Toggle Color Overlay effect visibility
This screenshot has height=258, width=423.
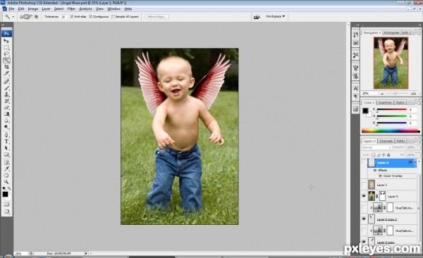click(x=381, y=176)
